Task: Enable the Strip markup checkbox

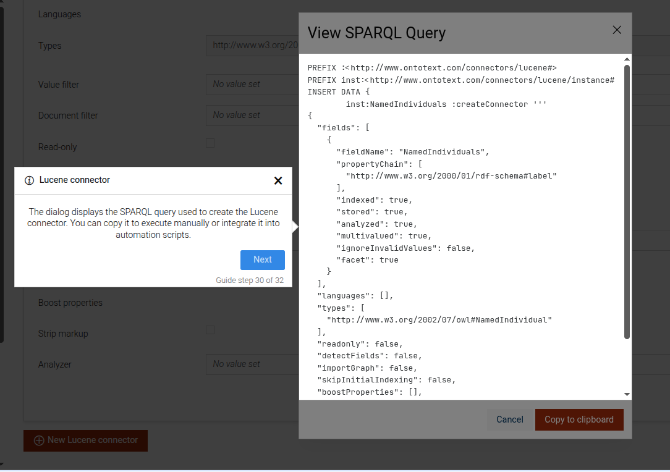Action: tap(210, 330)
